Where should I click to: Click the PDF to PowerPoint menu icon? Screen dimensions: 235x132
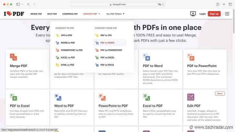pyautogui.click(x=97, y=50)
